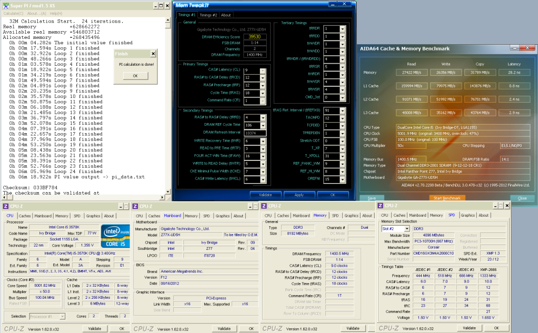The width and height of the screenshot is (538, 333).
Task: Open the Help(H) menu in Super PI
Action: coord(56,13)
